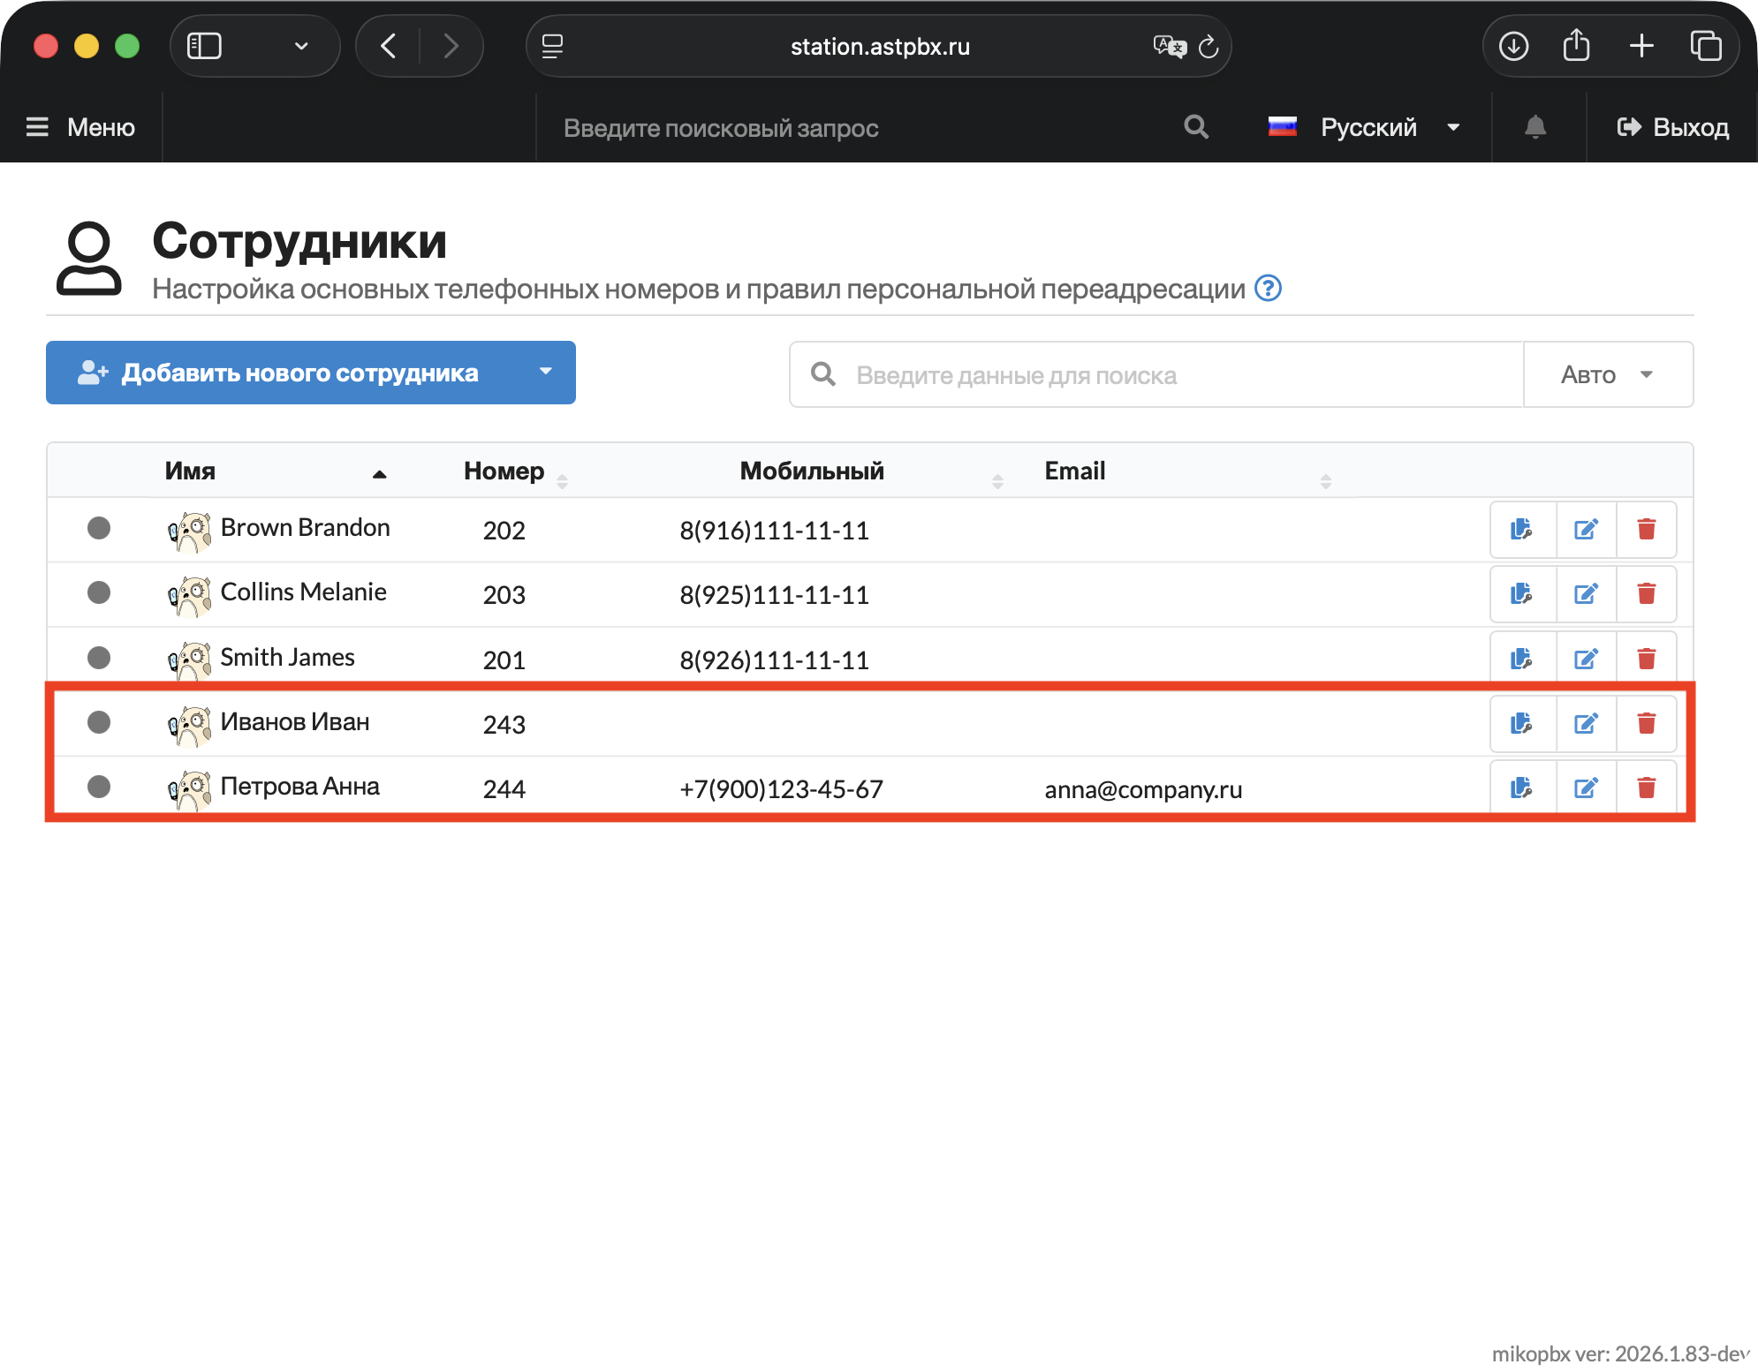Copy settings icon for Smith James
Viewport: 1758px width, 1372px height.
click(1521, 659)
